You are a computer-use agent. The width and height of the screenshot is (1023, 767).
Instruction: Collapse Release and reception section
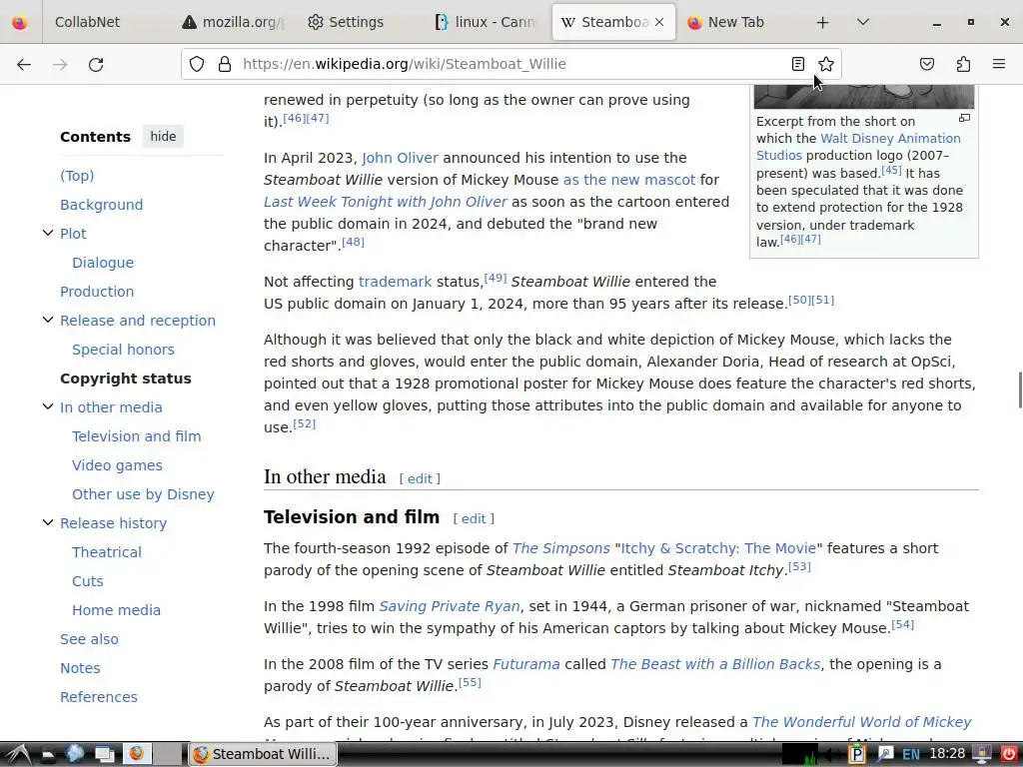tap(48, 320)
